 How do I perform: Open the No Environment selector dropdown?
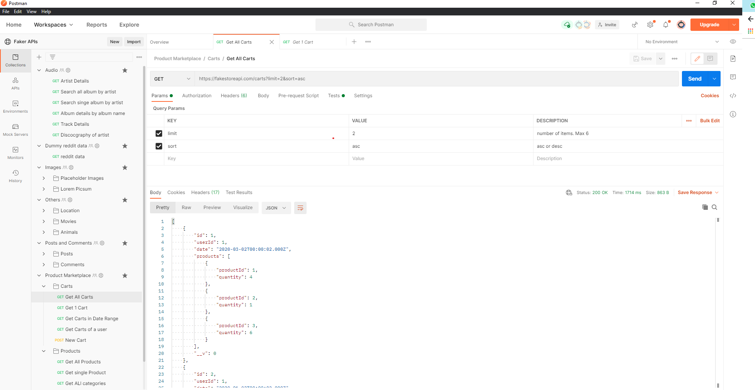tap(682, 42)
